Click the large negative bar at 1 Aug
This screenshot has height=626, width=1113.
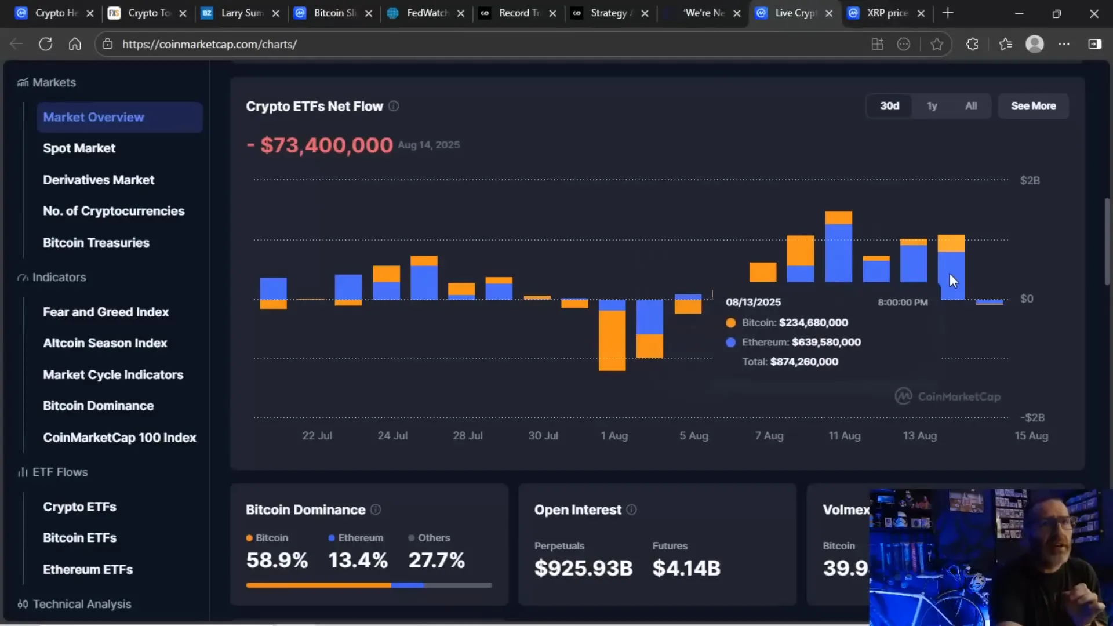click(x=612, y=335)
